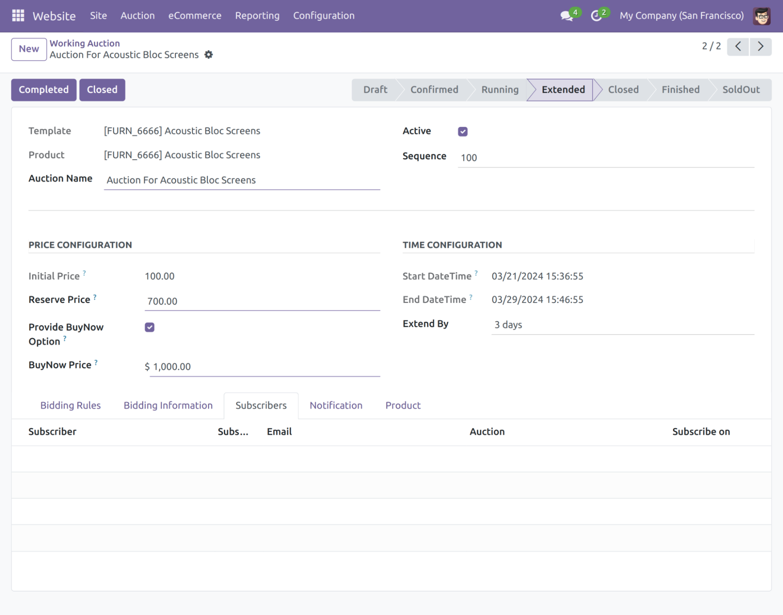Click the Completed button
783x615 pixels.
(44, 90)
